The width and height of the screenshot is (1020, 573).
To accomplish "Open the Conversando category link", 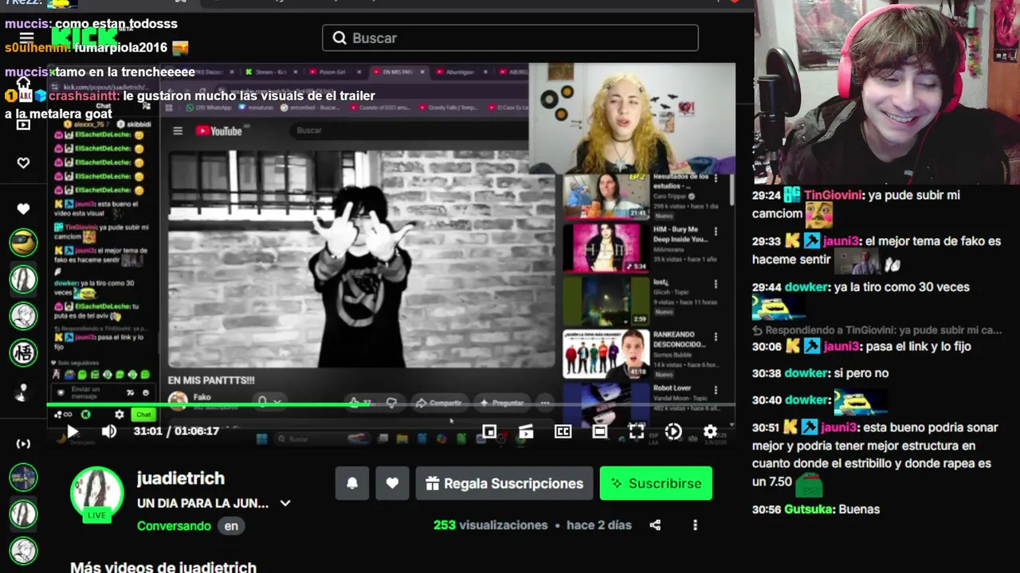I will click(x=174, y=526).
